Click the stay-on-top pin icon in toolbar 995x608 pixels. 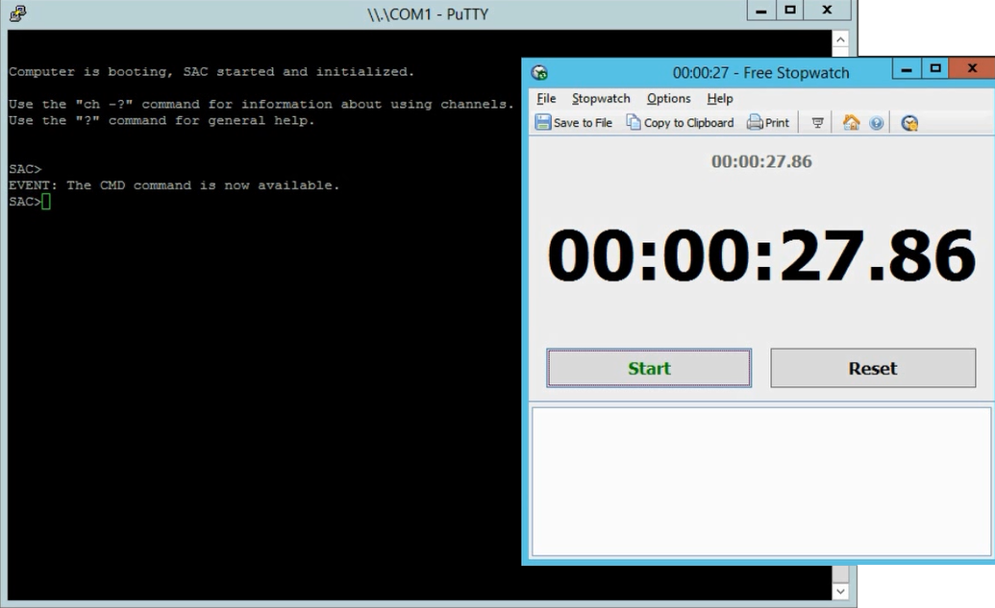coord(817,122)
